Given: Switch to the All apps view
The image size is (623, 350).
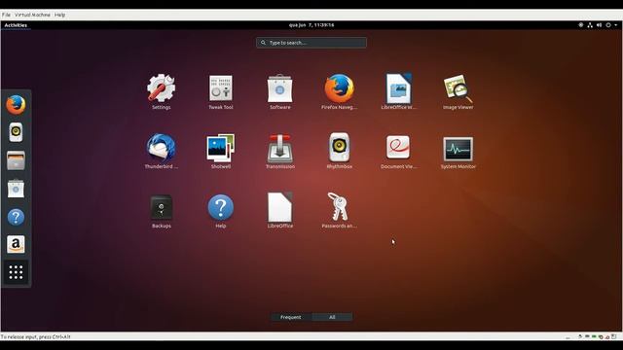Looking at the screenshot, I should [x=332, y=317].
